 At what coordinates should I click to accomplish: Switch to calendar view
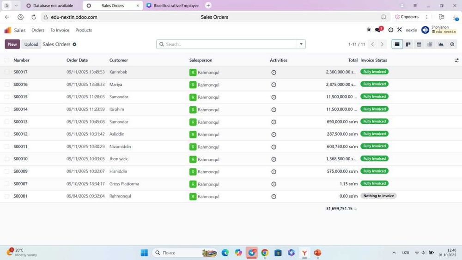[x=419, y=44]
